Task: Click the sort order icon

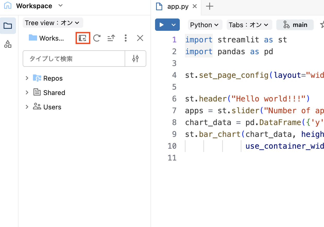Action: click(111, 38)
